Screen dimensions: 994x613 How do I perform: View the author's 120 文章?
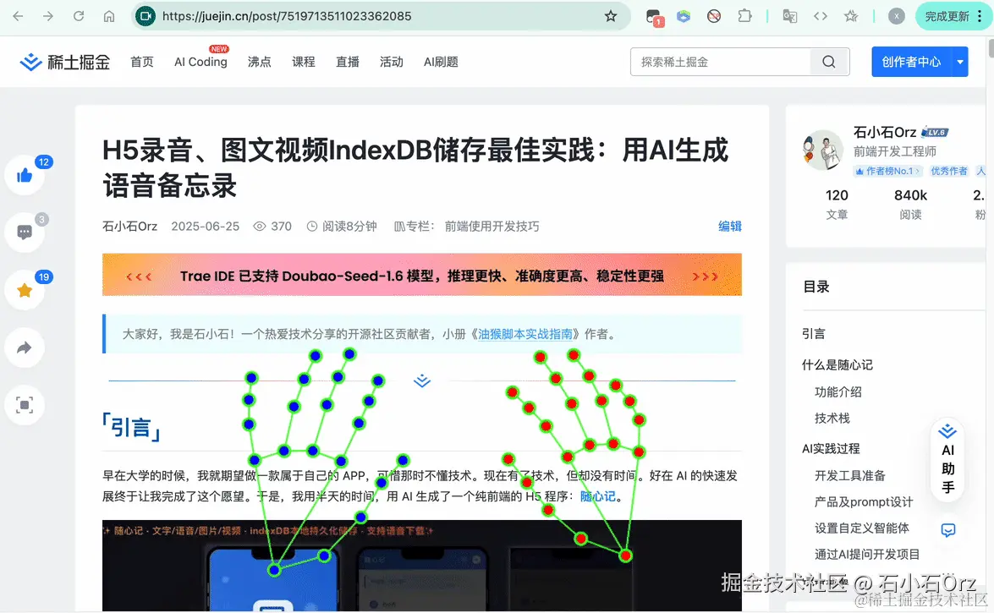point(837,204)
